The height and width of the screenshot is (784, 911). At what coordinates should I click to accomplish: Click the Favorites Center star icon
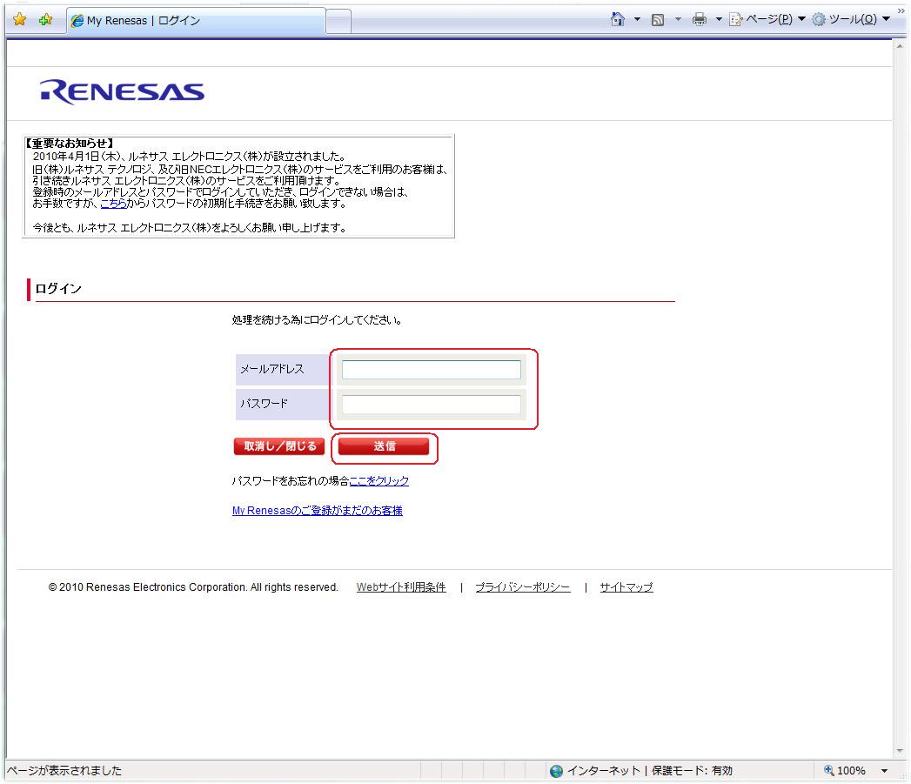tap(19, 20)
